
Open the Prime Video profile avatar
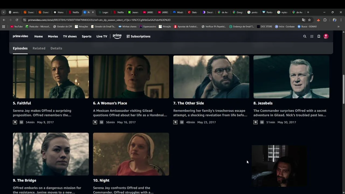[326, 36]
